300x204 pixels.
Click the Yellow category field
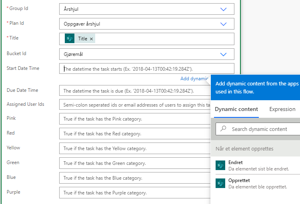(134, 149)
